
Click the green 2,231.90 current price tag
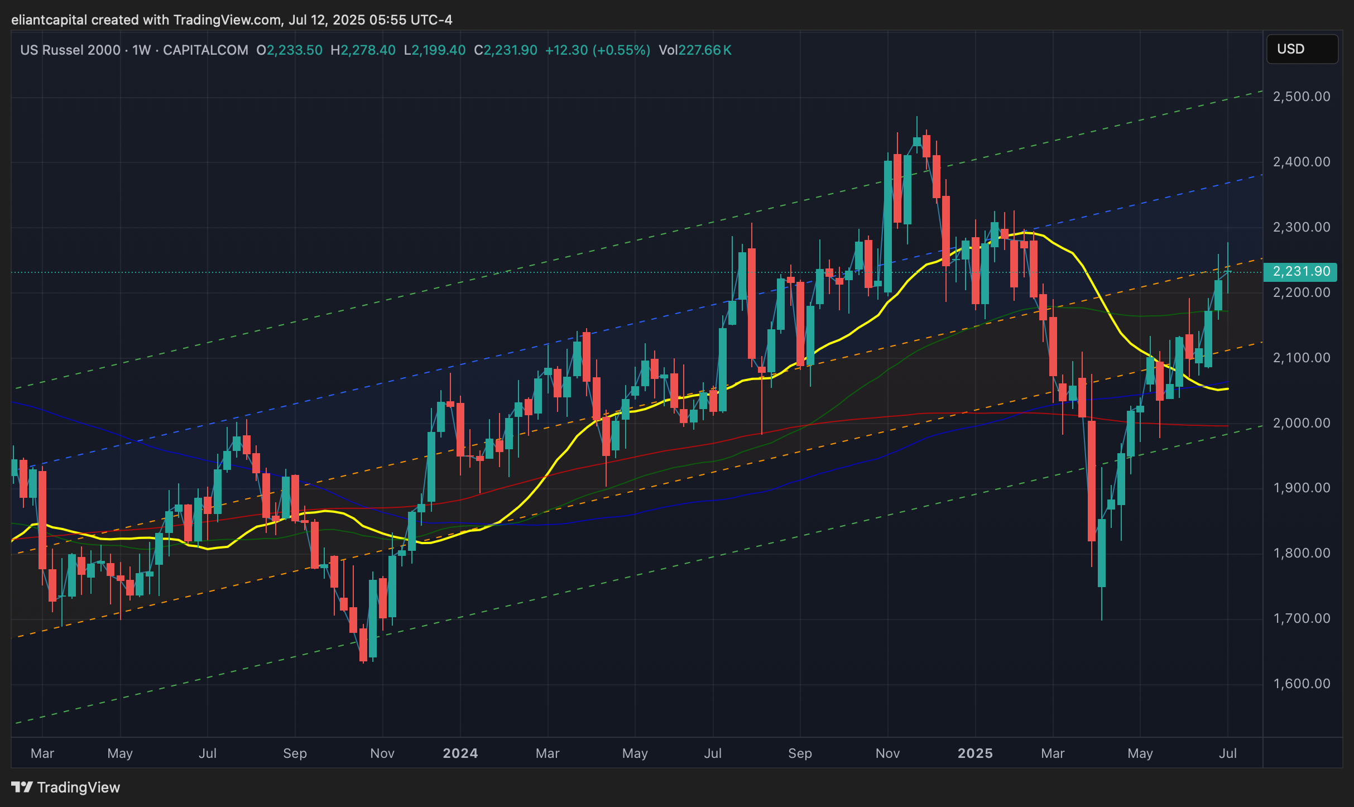click(1300, 272)
